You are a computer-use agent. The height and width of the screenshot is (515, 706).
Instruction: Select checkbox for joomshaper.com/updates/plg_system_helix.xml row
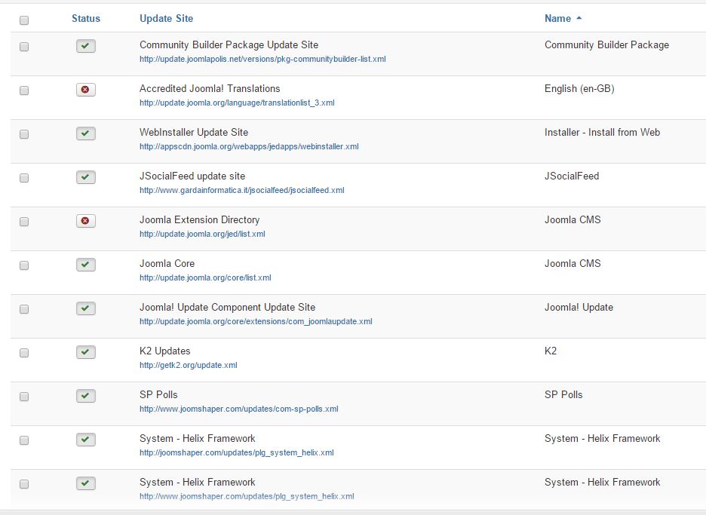(x=24, y=440)
